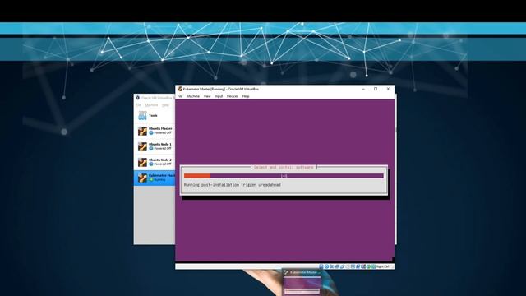Select Ubuntu Node 2 VM in the list
This screenshot has height=296, width=526.
[155, 162]
